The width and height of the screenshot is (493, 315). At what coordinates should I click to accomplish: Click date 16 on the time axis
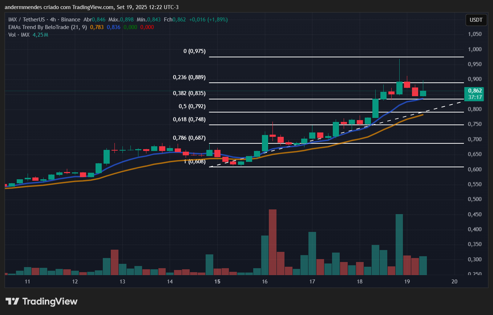pos(264,282)
